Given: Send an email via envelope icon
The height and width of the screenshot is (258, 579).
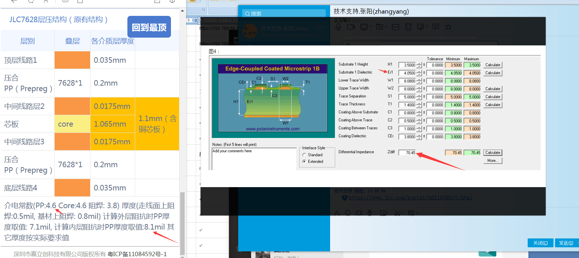Looking at the screenshot, I should tap(395, 27).
